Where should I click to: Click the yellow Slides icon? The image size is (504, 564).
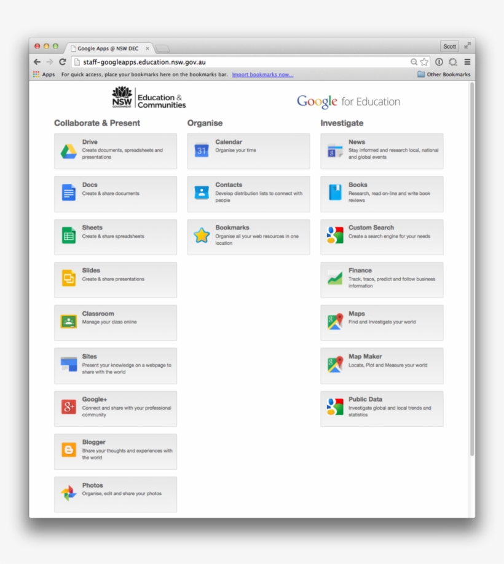pos(68,278)
